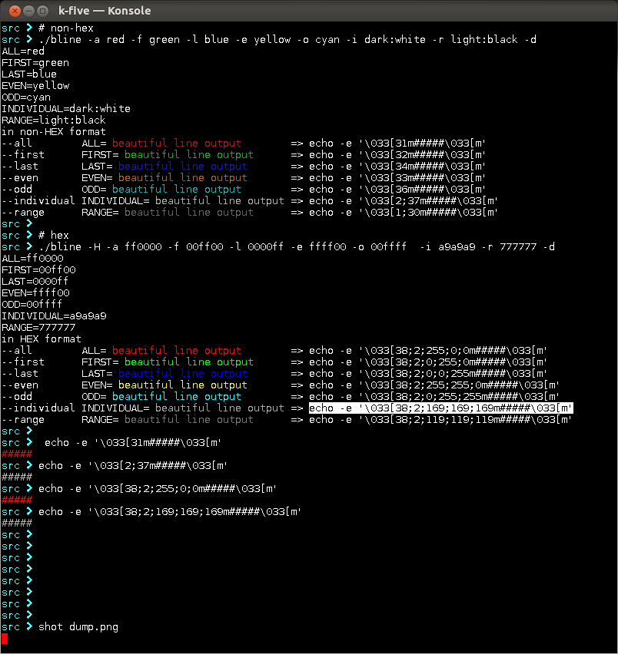Click the first red "#####" echo output
This screenshot has width=618, height=654.
click(x=17, y=454)
